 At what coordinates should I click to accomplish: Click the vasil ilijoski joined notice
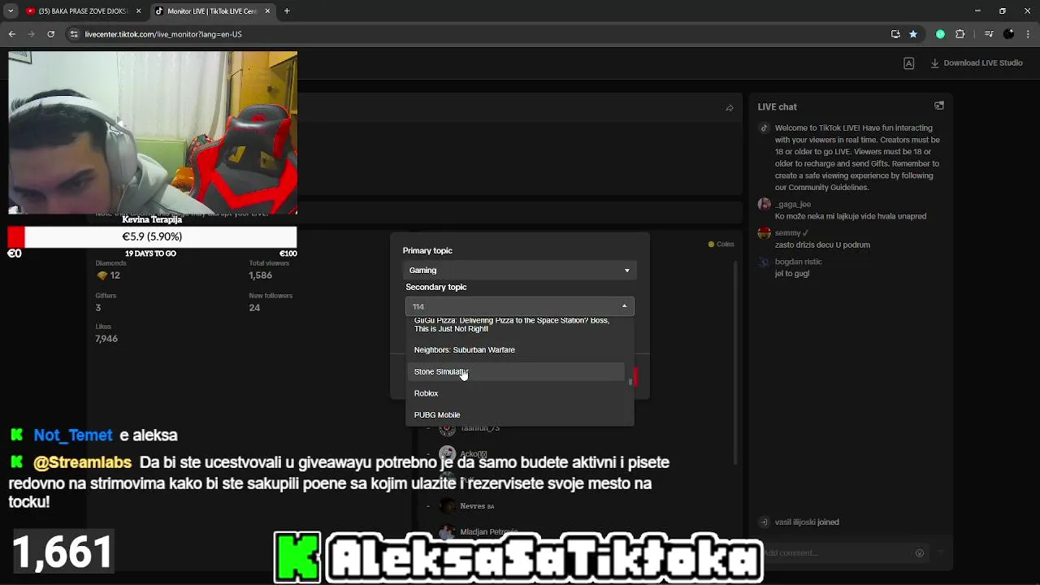(x=807, y=522)
